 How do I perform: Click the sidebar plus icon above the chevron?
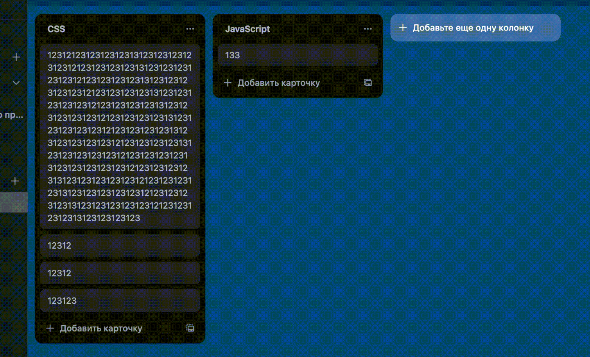click(x=16, y=57)
